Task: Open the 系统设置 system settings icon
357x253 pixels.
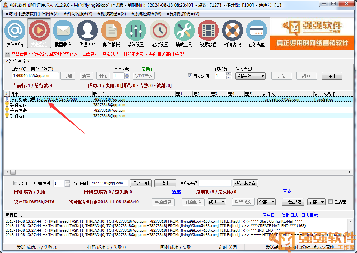Action: (136, 33)
